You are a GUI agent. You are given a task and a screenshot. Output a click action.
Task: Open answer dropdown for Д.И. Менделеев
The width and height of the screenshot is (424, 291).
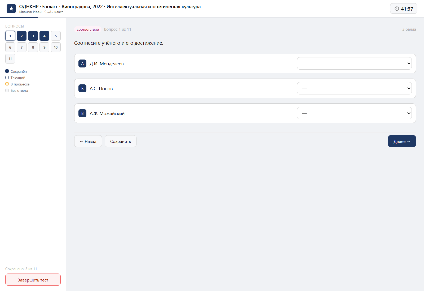click(354, 63)
